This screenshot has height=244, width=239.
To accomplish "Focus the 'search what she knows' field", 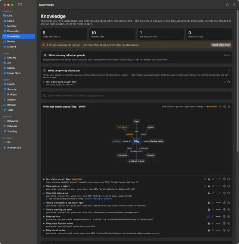I will coord(137,95).
